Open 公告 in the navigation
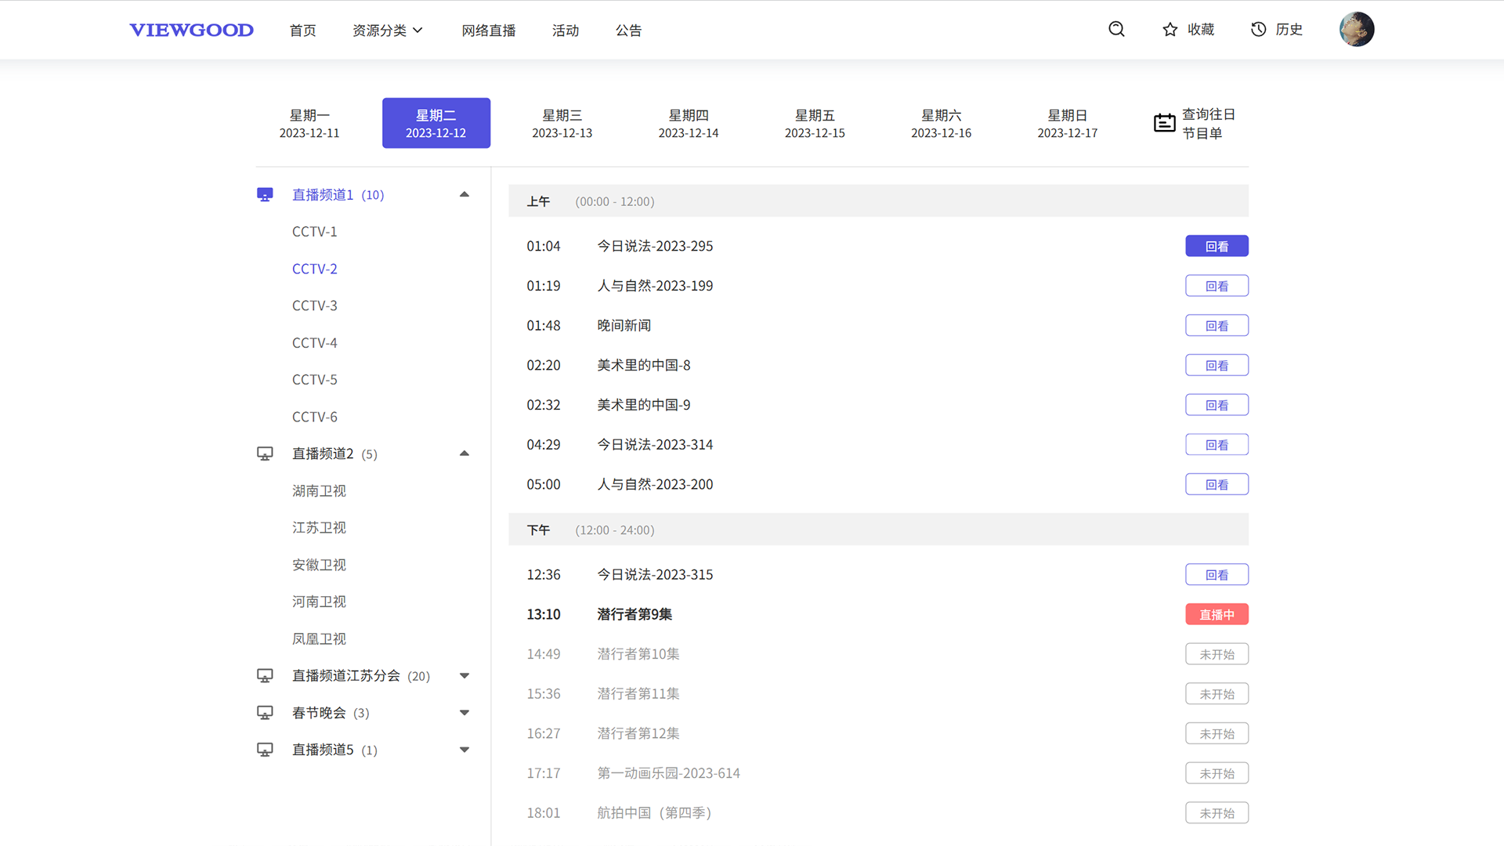Screen dimensions: 1504x846 (628, 30)
